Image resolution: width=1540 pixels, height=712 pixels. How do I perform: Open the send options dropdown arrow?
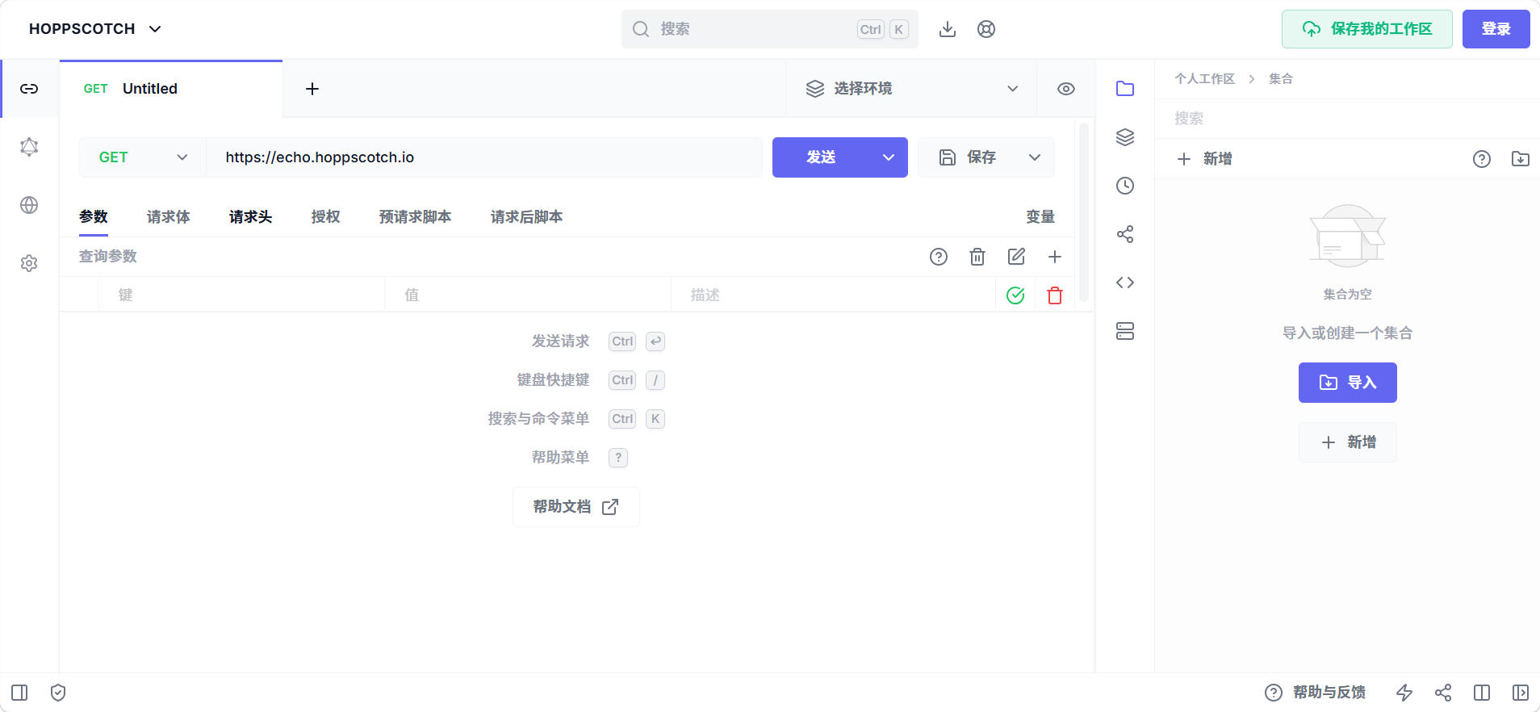[x=889, y=157]
